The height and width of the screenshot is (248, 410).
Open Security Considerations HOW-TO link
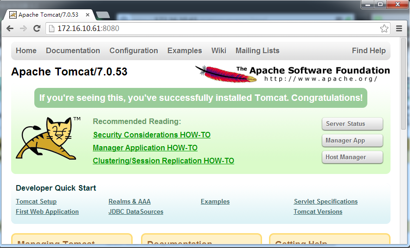click(152, 135)
